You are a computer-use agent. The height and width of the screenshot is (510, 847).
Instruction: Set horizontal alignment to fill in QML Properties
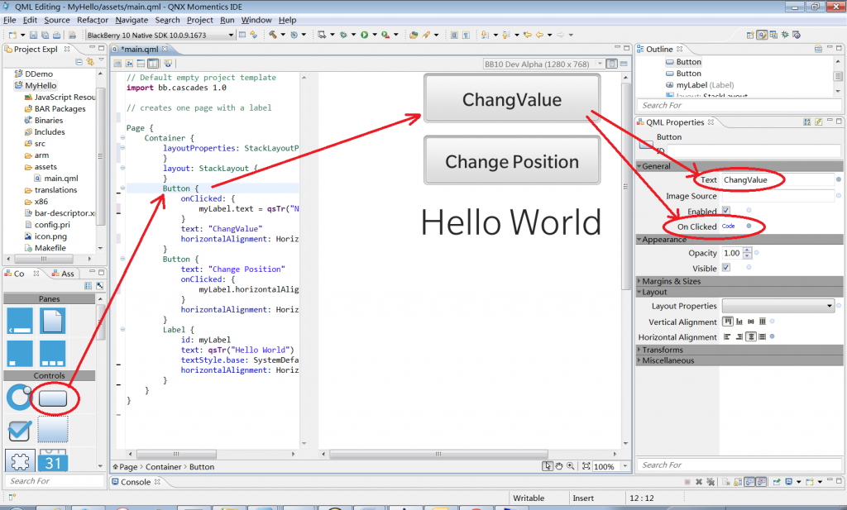click(762, 336)
